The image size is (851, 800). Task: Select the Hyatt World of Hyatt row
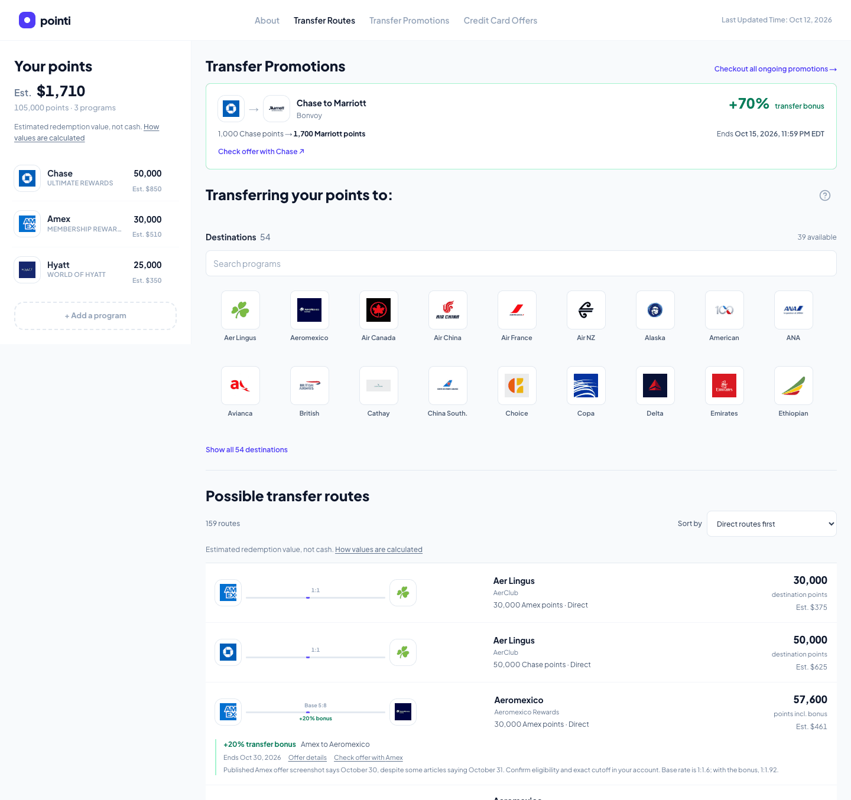pyautogui.click(x=95, y=270)
